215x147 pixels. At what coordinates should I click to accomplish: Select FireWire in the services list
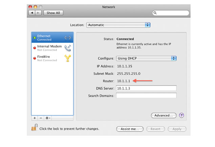[x=47, y=58]
